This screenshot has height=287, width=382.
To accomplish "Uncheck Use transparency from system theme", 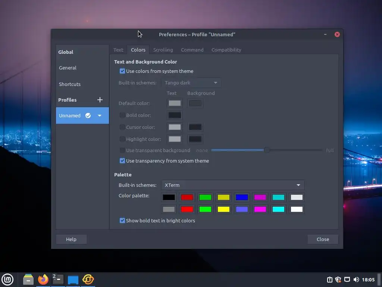I will [x=122, y=161].
